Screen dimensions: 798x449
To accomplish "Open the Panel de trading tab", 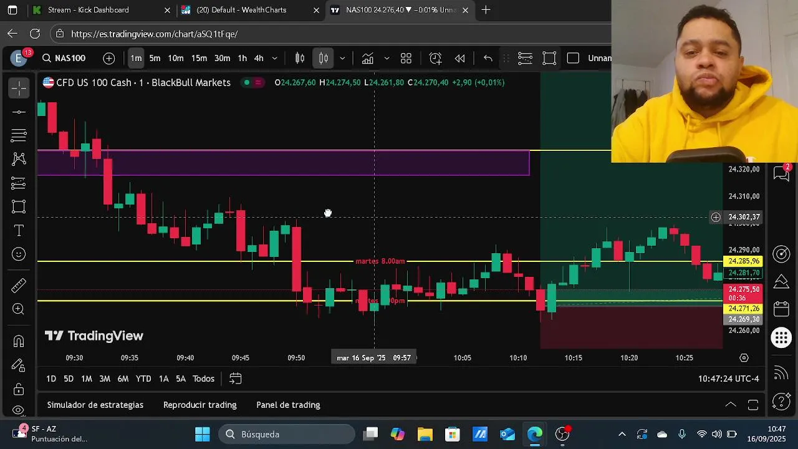I will coord(288,405).
